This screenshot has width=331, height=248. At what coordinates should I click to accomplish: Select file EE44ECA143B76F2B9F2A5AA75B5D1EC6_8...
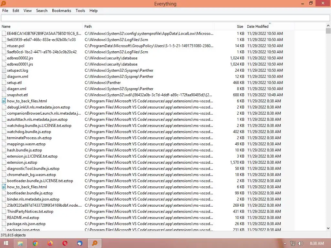pos(44,33)
